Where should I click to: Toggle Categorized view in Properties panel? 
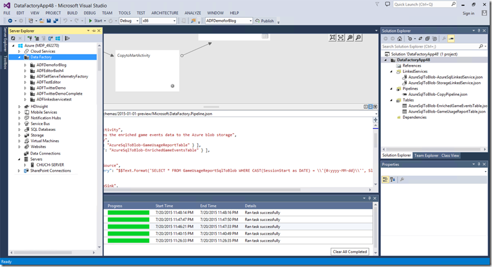pos(386,179)
